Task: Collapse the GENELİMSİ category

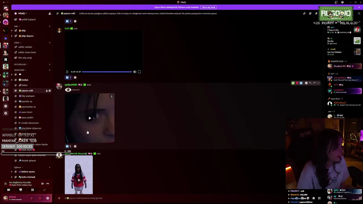Action: 20,70
